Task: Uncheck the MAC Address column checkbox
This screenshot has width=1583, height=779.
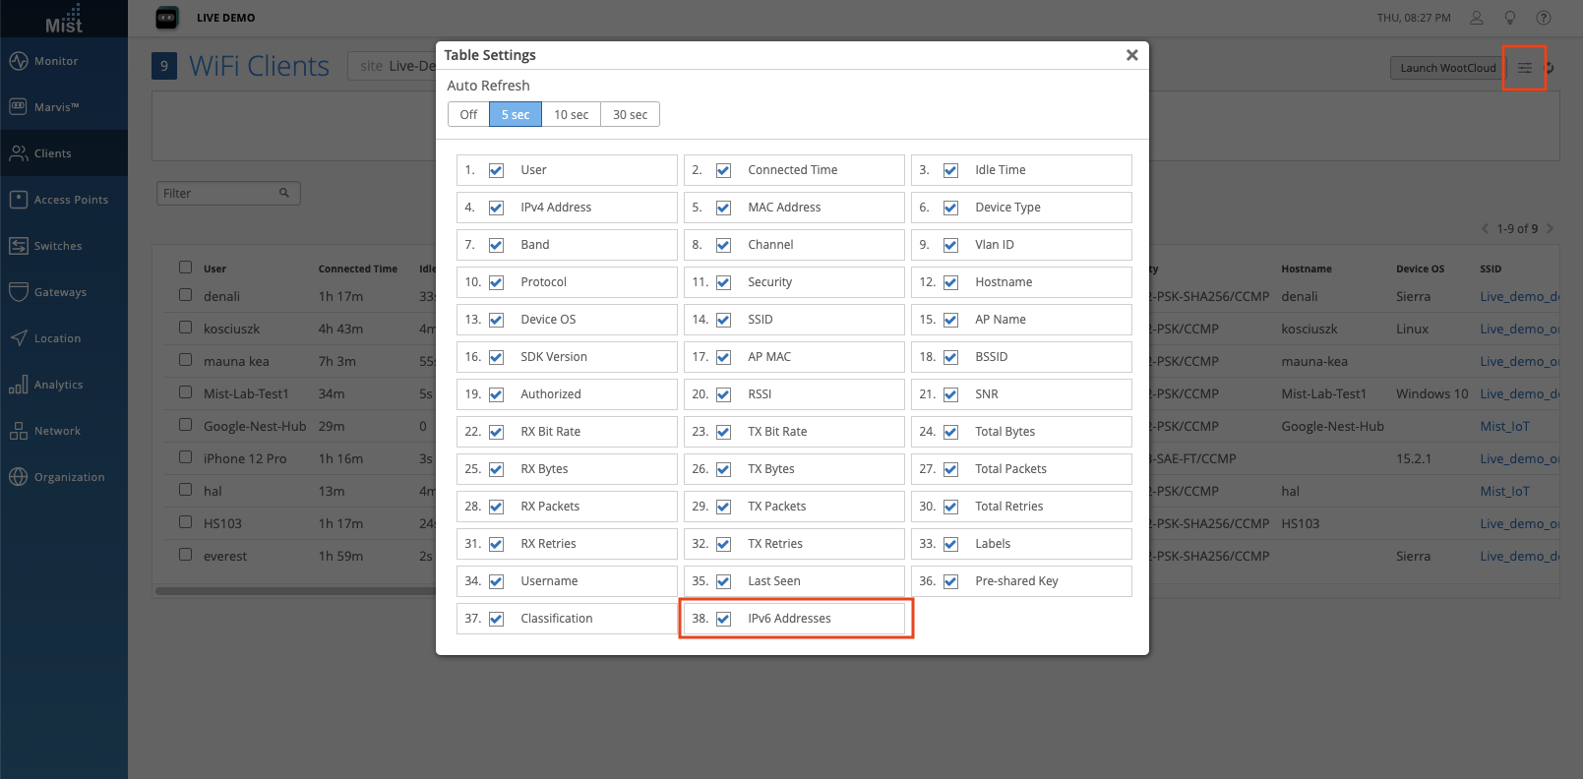Action: pyautogui.click(x=724, y=208)
